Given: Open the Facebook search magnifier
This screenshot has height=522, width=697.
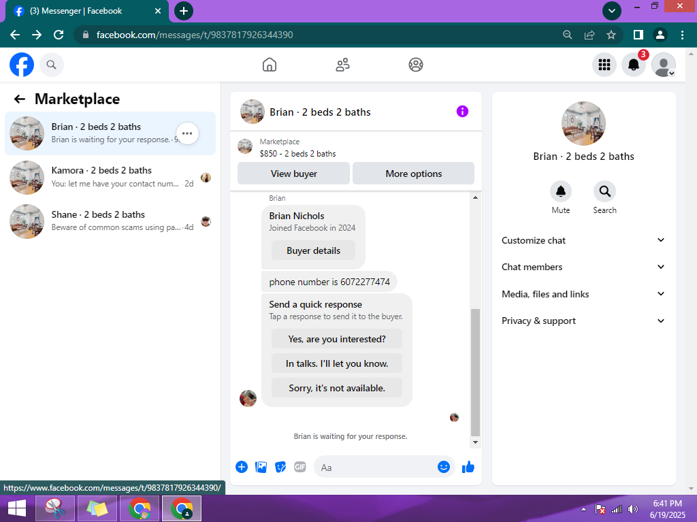Looking at the screenshot, I should (52, 65).
